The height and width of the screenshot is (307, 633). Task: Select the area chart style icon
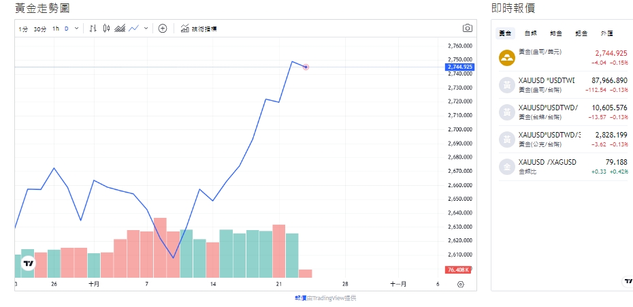click(x=120, y=29)
